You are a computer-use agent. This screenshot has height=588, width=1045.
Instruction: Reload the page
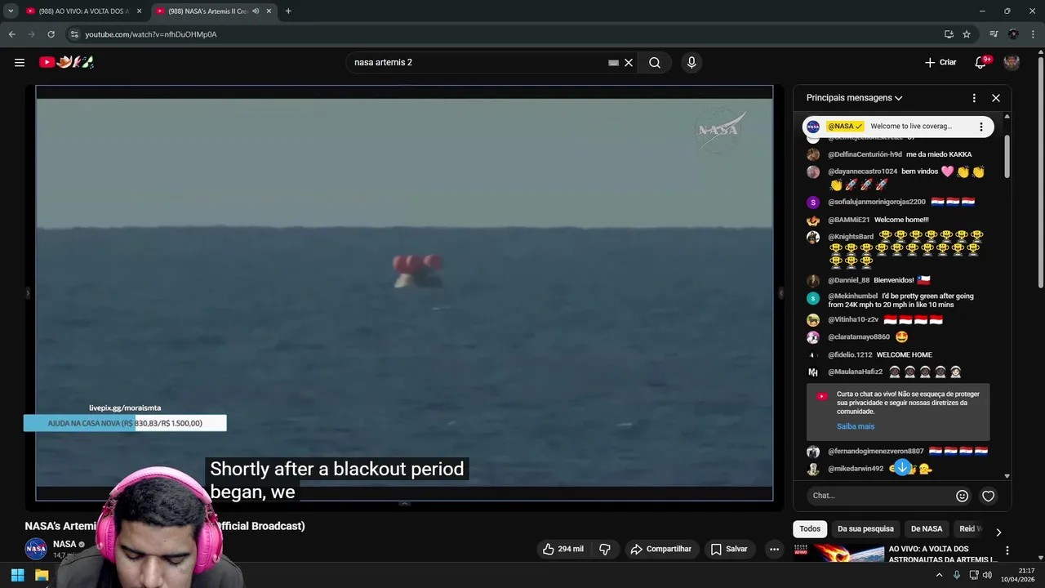51,34
